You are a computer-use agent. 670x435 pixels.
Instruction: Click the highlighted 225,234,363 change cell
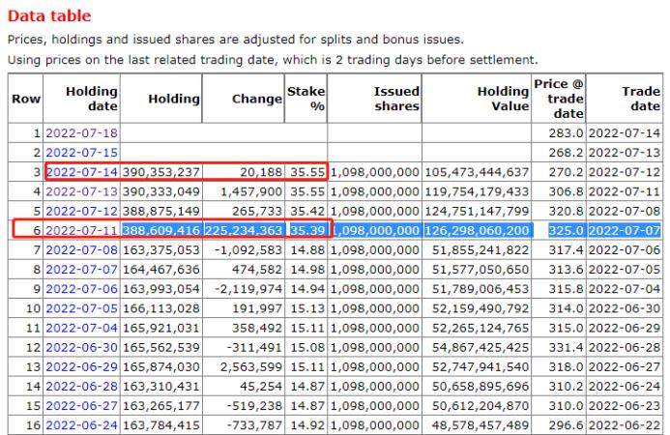tap(244, 230)
